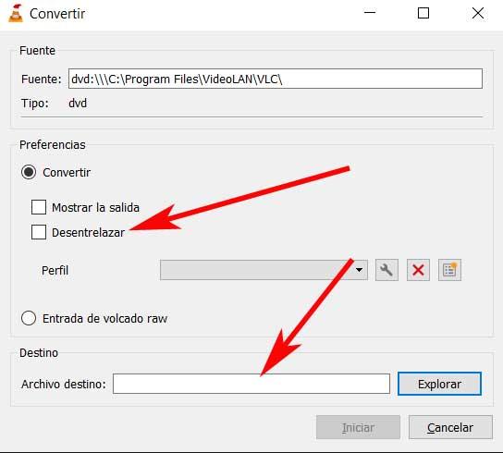
Task: Click the Fuente path text field
Action: point(276,79)
